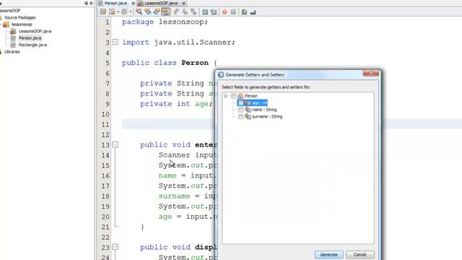The width and height of the screenshot is (462, 260).
Task: Click the Generate button
Action: coord(329,254)
